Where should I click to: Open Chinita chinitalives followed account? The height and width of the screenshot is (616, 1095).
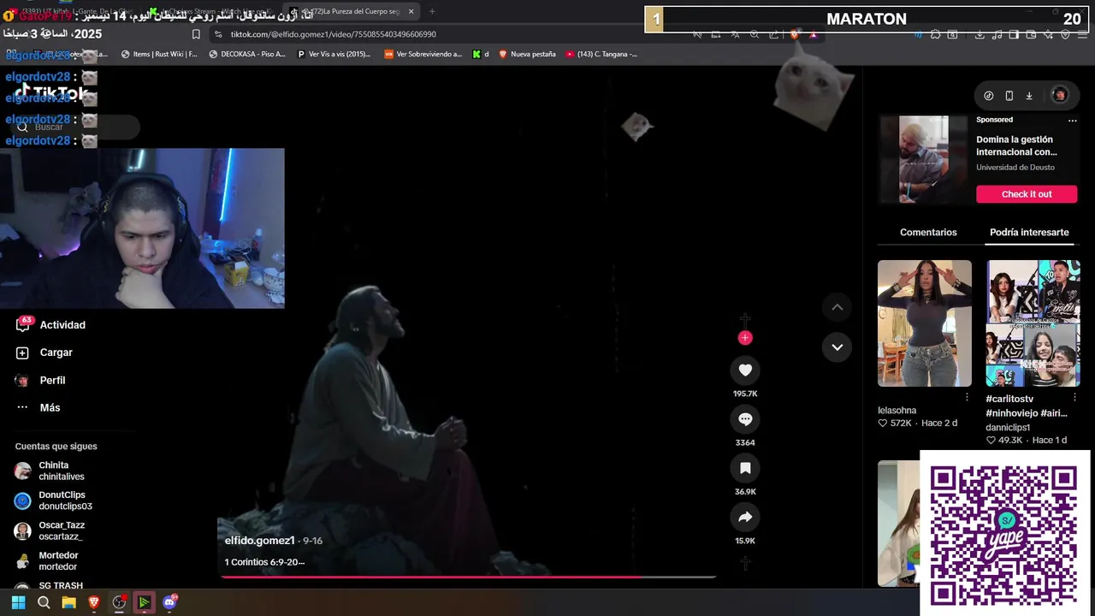click(x=51, y=471)
